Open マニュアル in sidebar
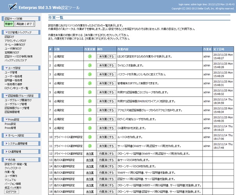Image resolution: width=236 pixels, height=195 pixels. pyautogui.click(x=10, y=180)
